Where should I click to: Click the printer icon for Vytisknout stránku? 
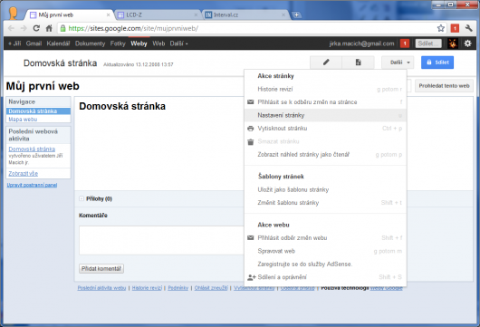[250, 129]
